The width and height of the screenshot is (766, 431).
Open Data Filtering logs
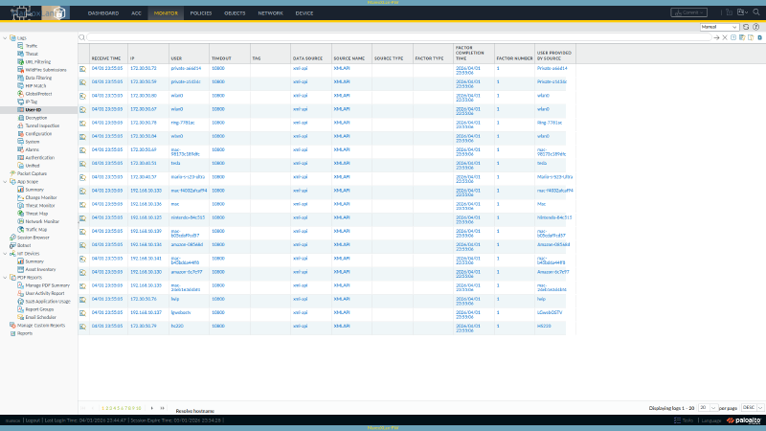(x=38, y=78)
